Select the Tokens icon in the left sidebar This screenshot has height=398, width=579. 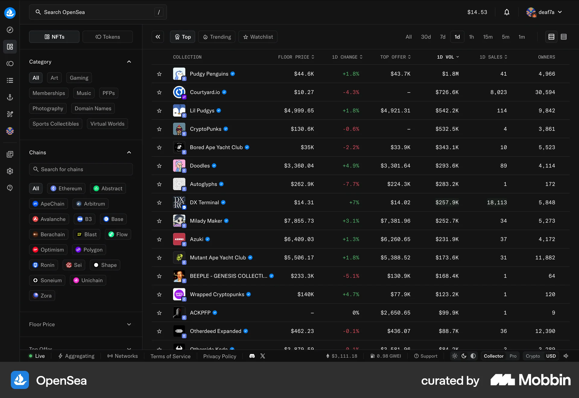(x=10, y=64)
